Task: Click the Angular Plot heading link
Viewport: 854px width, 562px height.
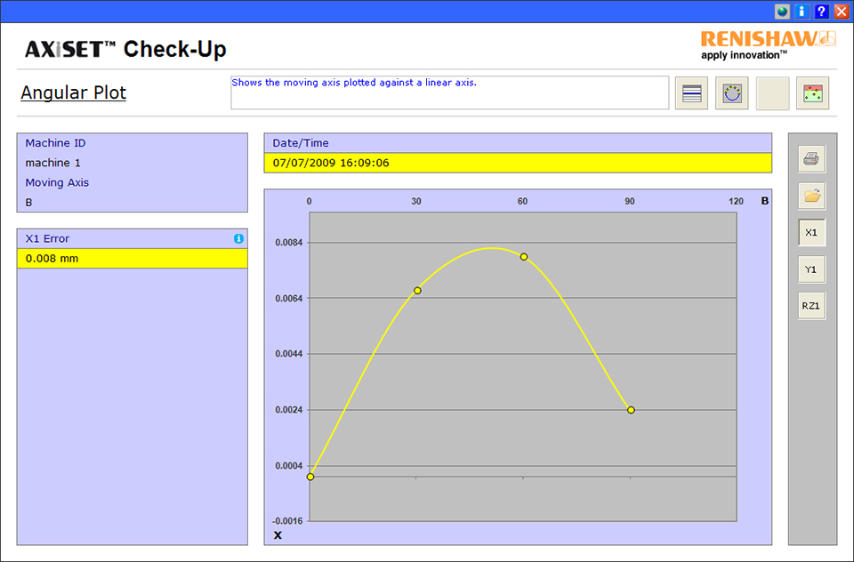Action: coord(74,92)
